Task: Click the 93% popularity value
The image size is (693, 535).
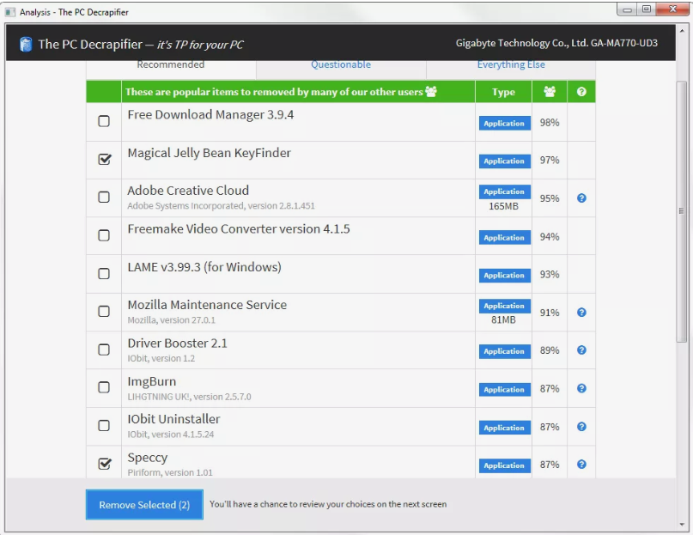Action: 550,275
